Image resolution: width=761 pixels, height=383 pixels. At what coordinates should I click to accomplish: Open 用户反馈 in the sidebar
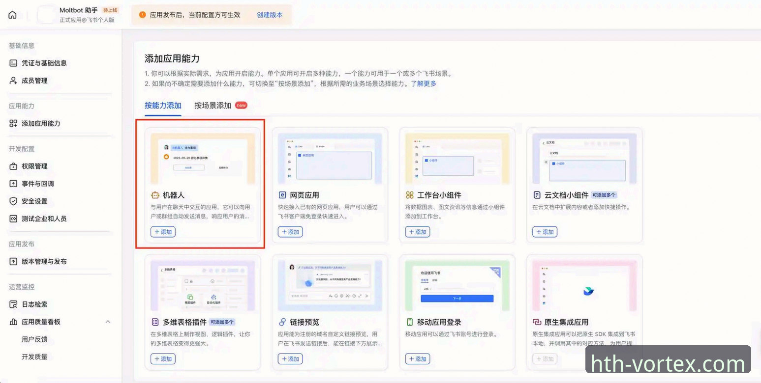pyautogui.click(x=34, y=339)
